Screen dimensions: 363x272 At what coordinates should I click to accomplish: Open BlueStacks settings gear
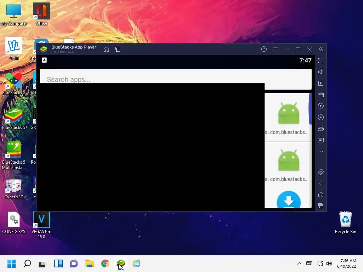point(321,172)
